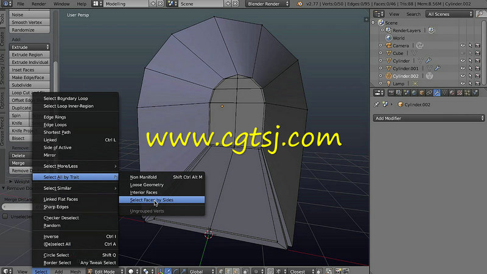Viewport: 487px width, 274px height.
Task: Click the outliner search magnifier icon
Action: [480, 13]
